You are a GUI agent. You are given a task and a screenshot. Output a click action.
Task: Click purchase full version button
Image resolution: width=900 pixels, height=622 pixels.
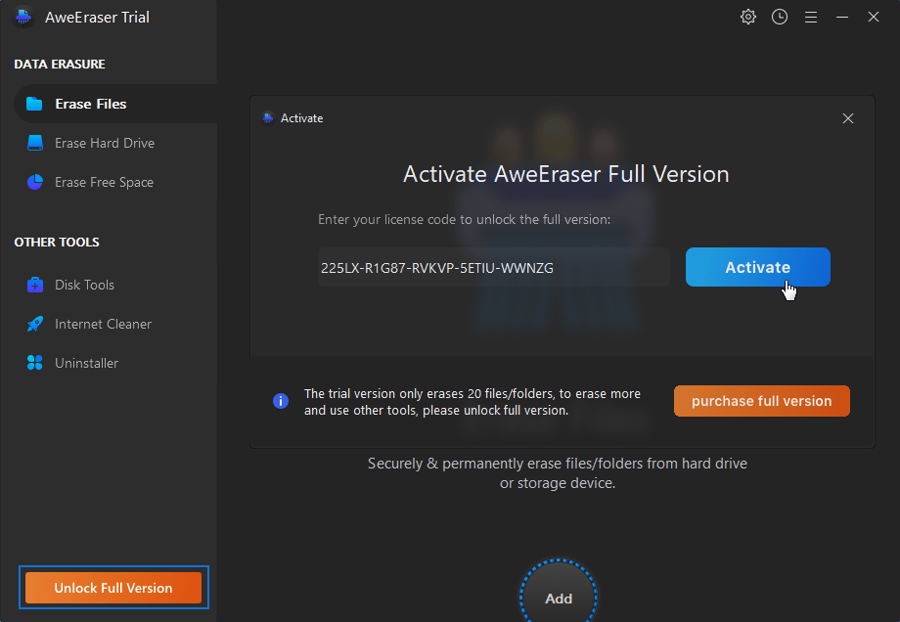tap(762, 401)
